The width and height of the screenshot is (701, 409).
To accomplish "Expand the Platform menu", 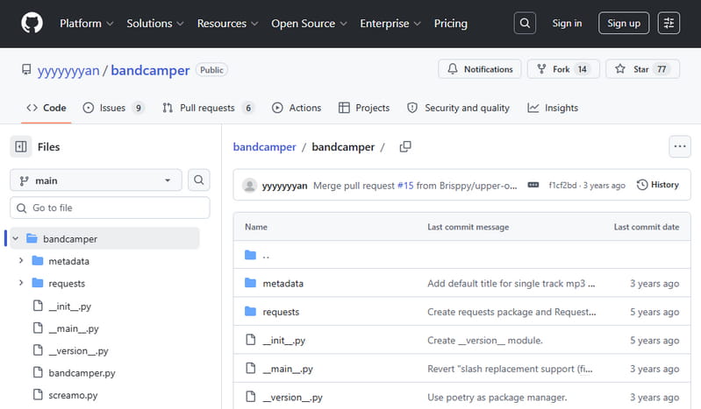I will 86,24.
